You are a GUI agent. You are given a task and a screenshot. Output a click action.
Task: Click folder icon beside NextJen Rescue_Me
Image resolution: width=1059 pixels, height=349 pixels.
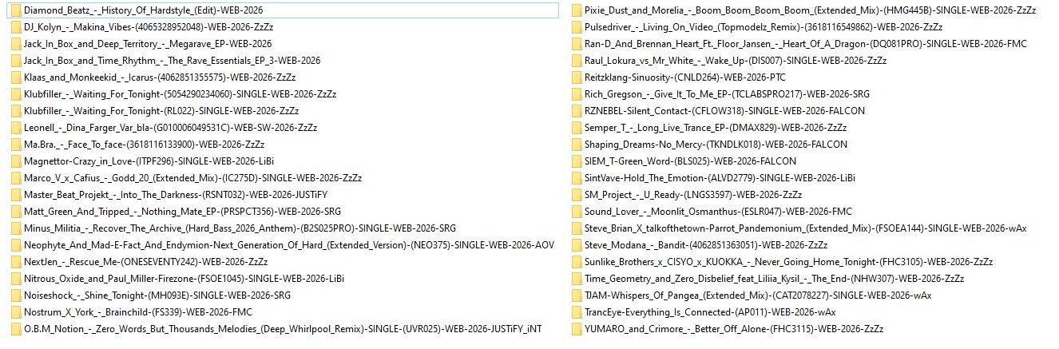coord(16,262)
